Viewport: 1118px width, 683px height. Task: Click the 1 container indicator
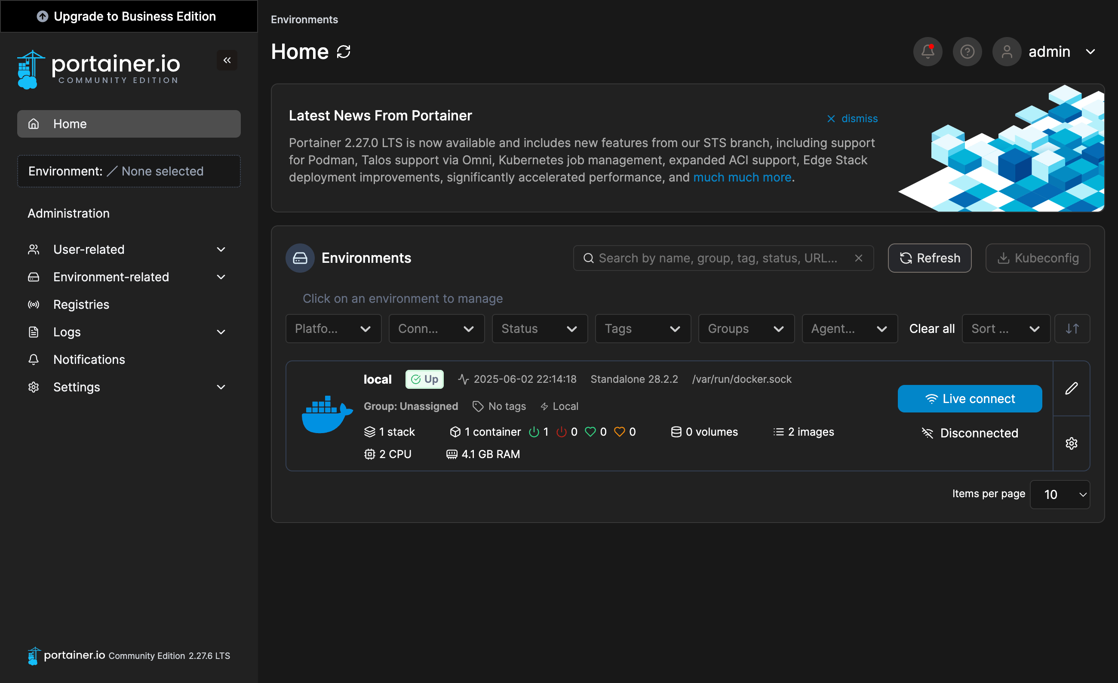(485, 431)
